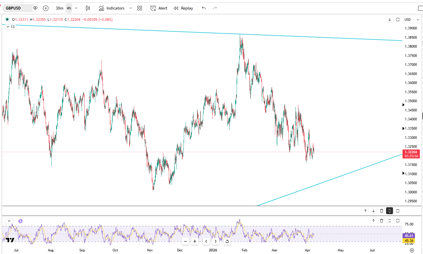The width and height of the screenshot is (423, 254).
Task: Open time axis settings hexagon icon
Action: (x=412, y=250)
